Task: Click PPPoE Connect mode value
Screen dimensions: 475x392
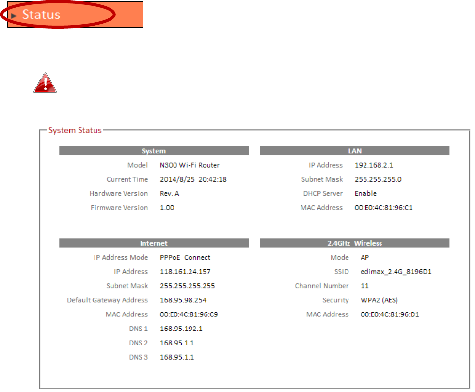Action: tap(185, 257)
